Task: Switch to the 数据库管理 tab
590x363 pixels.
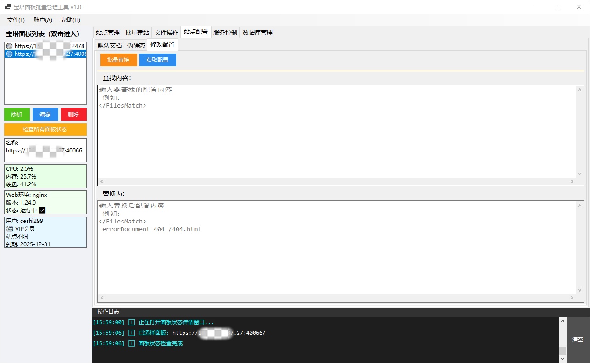Action: point(257,33)
